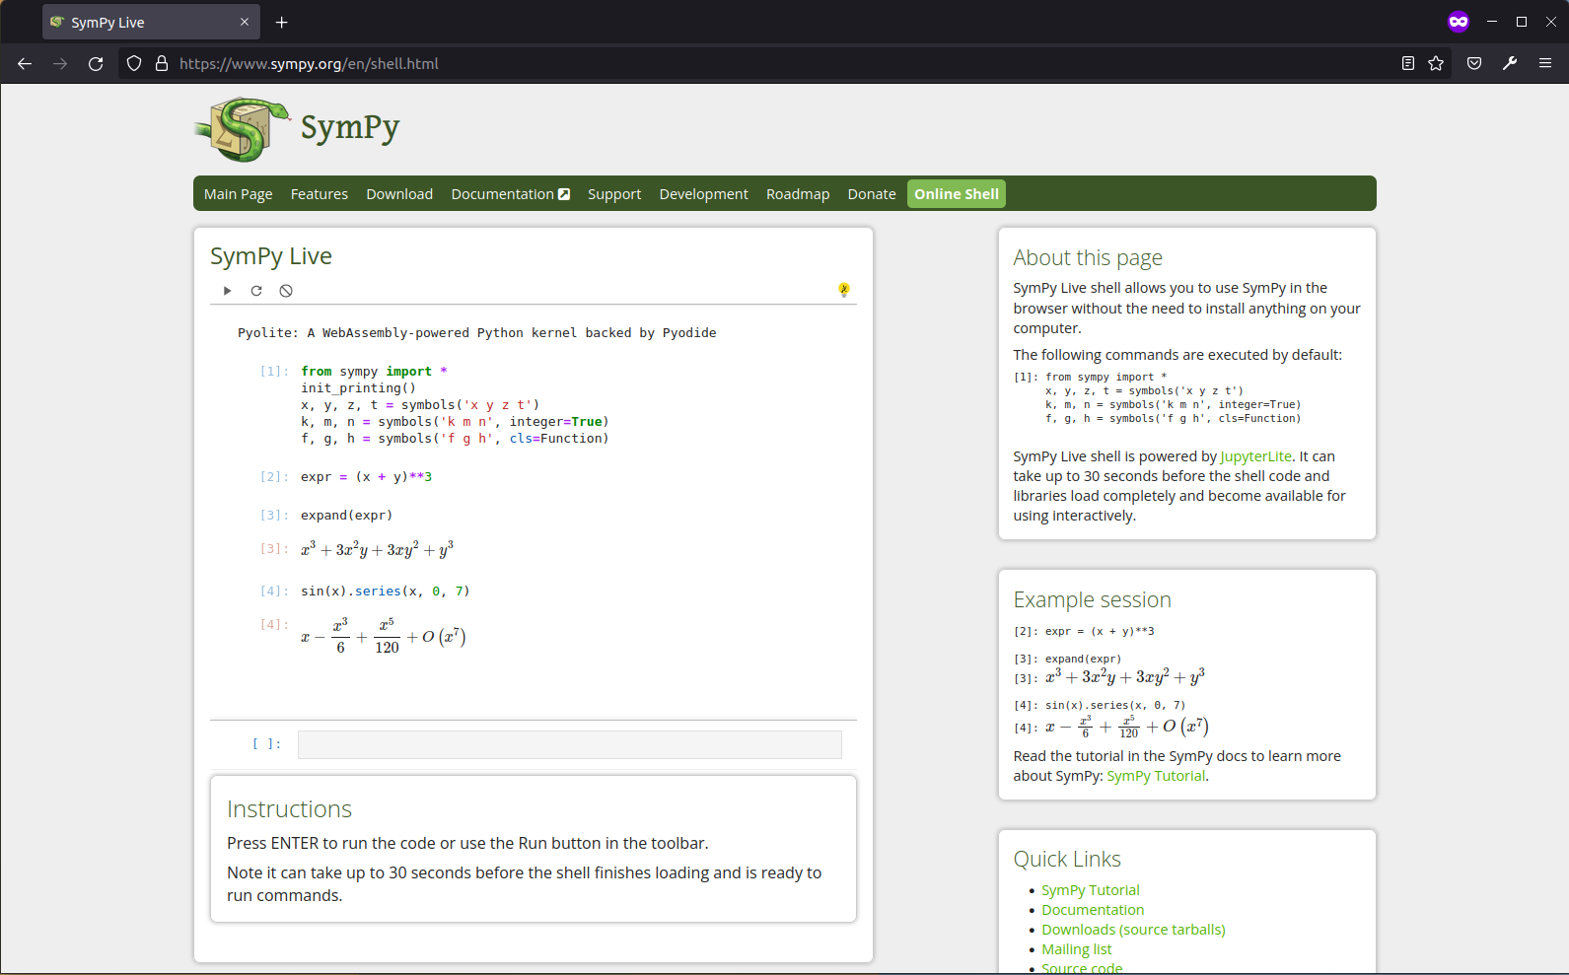Click the purple private browsing mask icon
The height and width of the screenshot is (975, 1569).
(x=1459, y=22)
